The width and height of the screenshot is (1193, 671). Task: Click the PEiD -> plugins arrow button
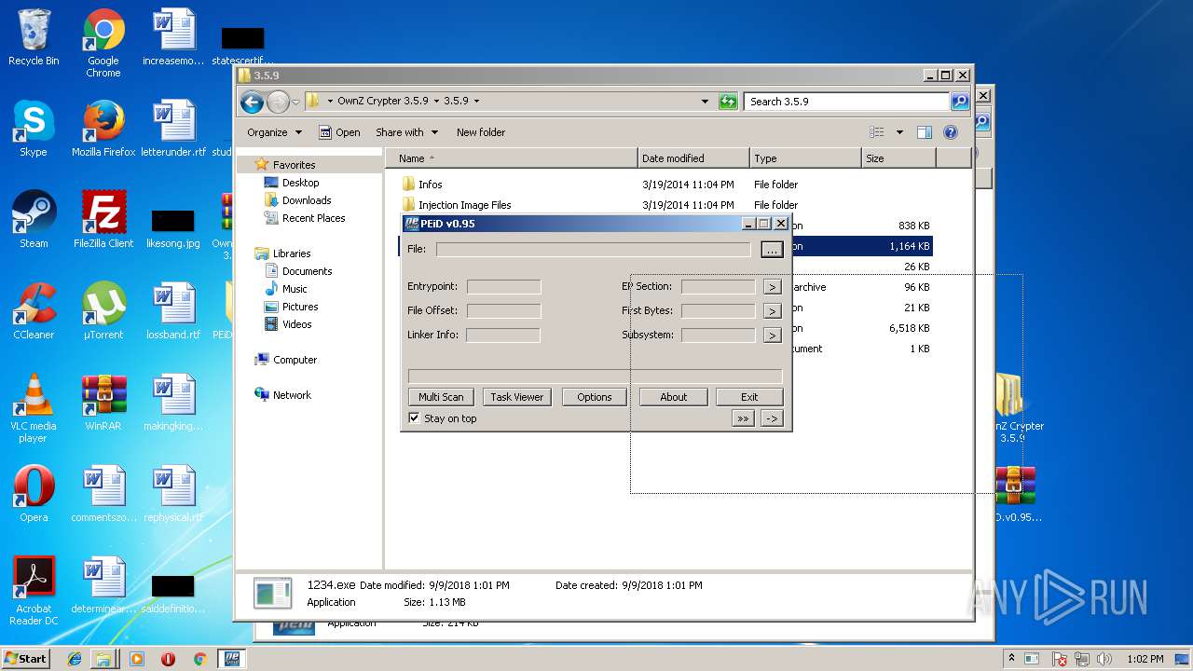[x=772, y=419]
